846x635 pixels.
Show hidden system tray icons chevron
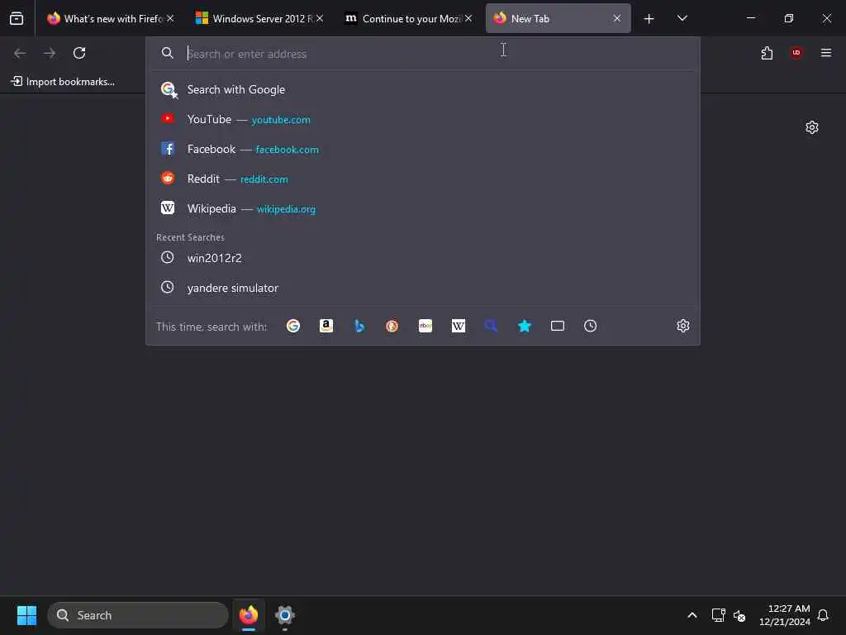coord(692,615)
